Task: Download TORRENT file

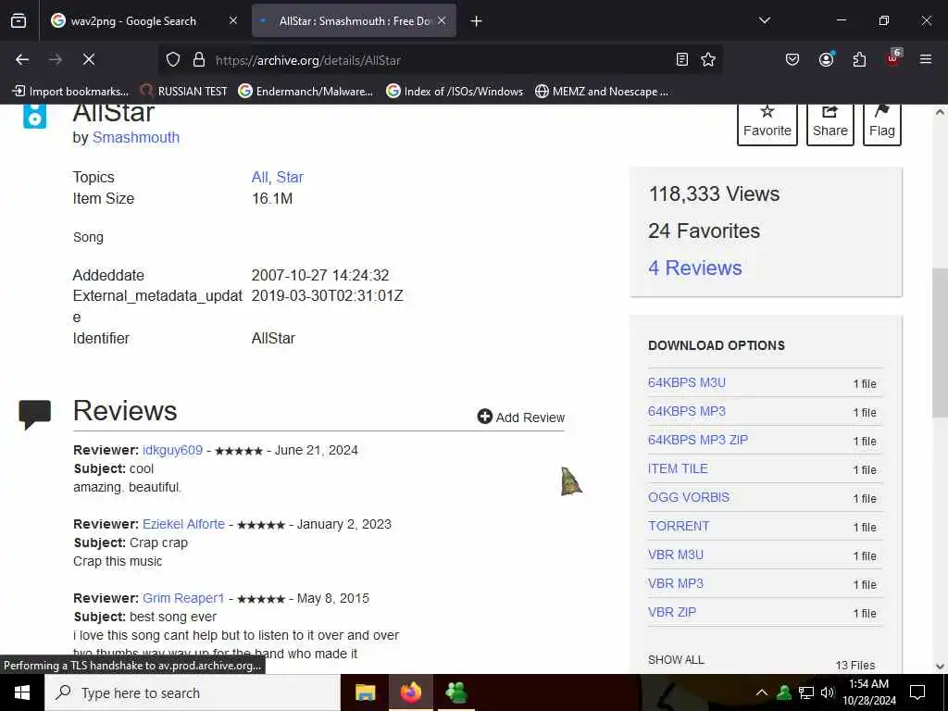Action: point(679,526)
